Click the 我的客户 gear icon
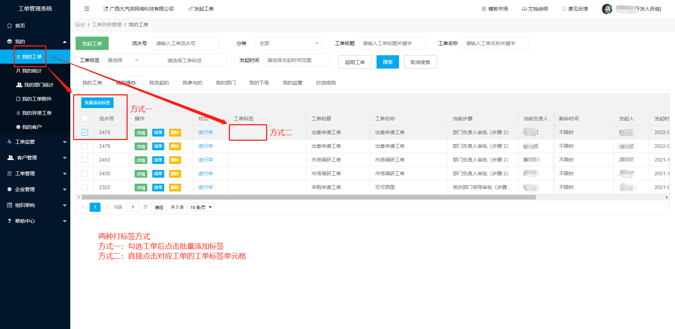Screen dimensions: 675x329 (x=18, y=127)
